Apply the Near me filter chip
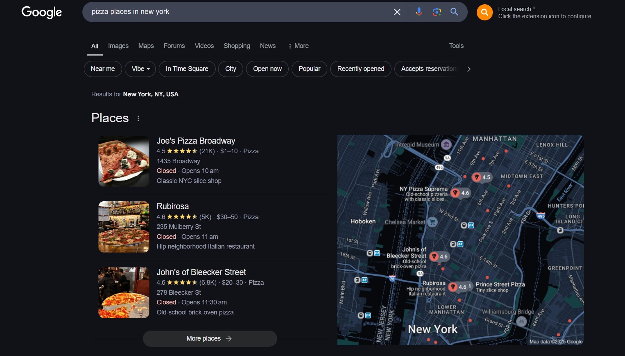The image size is (625, 356). (x=103, y=69)
